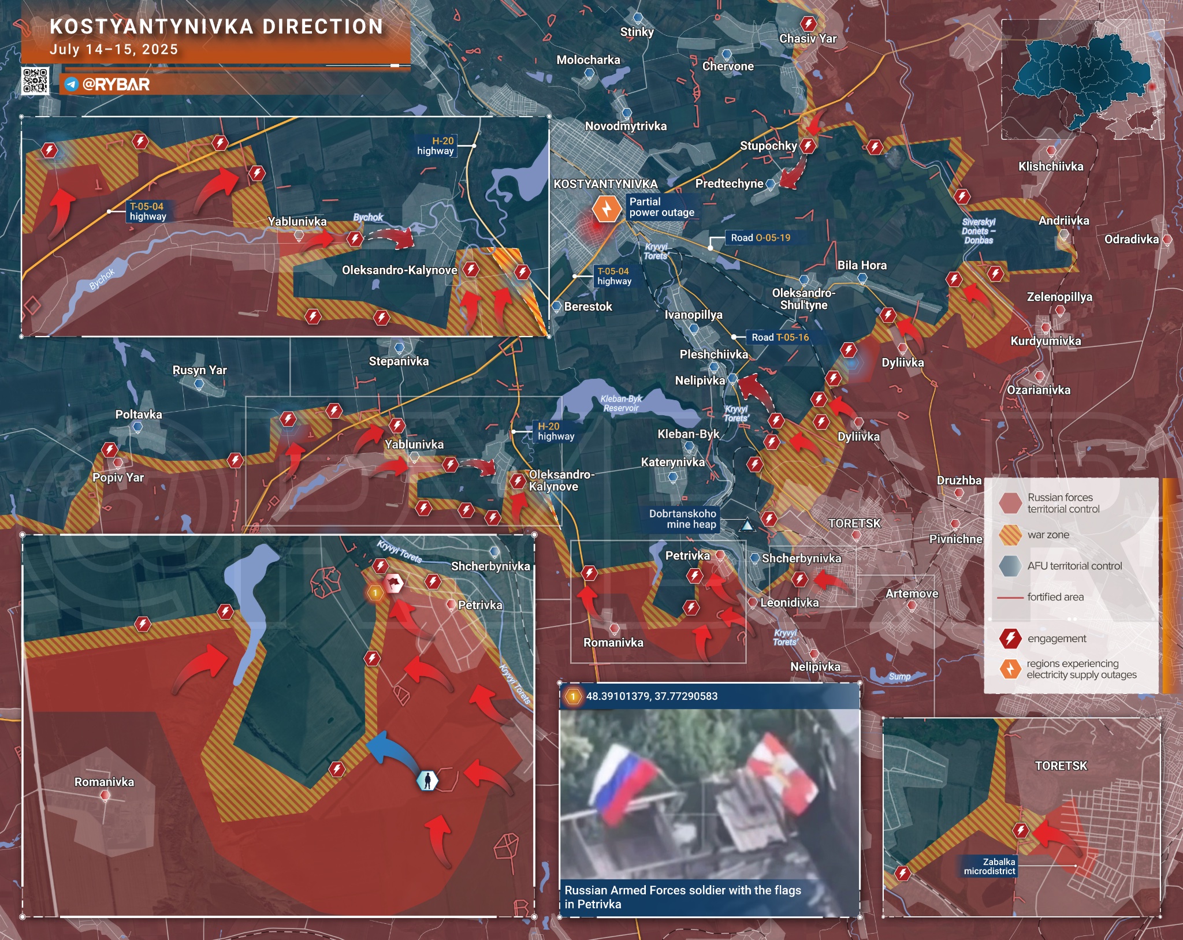Screen dimensions: 1183x940
Task: Click the Road O-05-19 label
Action: point(760,238)
